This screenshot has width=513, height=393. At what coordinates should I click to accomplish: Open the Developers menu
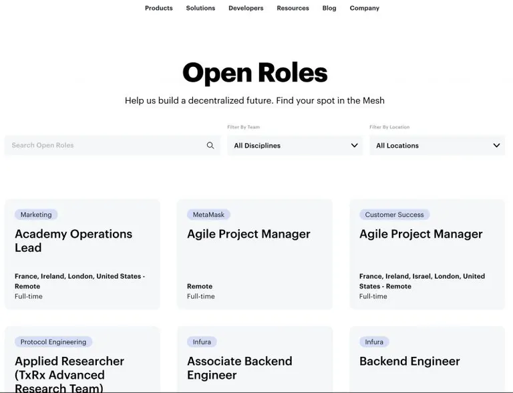tap(246, 8)
